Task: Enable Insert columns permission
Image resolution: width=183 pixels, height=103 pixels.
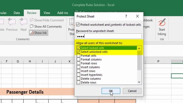Action: pos(78,67)
